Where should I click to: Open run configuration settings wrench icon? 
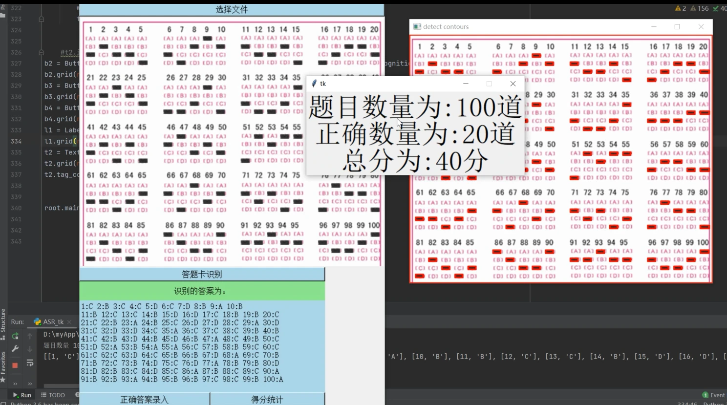click(15, 348)
